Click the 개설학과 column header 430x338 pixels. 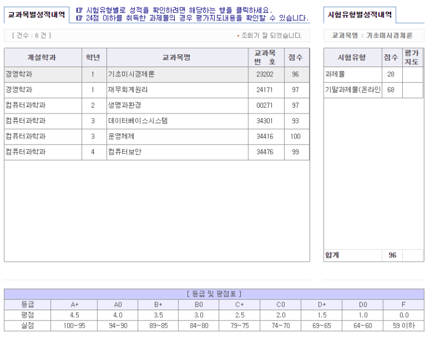pyautogui.click(x=43, y=57)
